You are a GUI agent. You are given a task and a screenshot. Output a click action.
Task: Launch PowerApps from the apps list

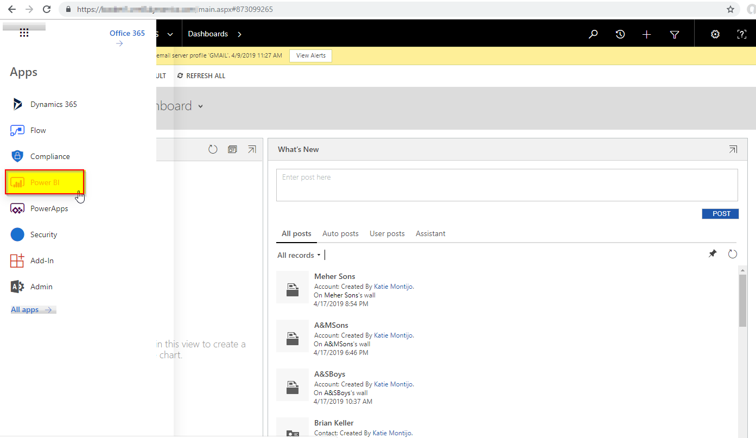40,208
